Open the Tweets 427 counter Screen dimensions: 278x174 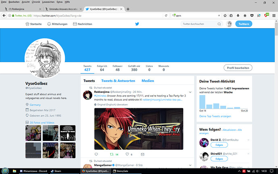click(87, 68)
